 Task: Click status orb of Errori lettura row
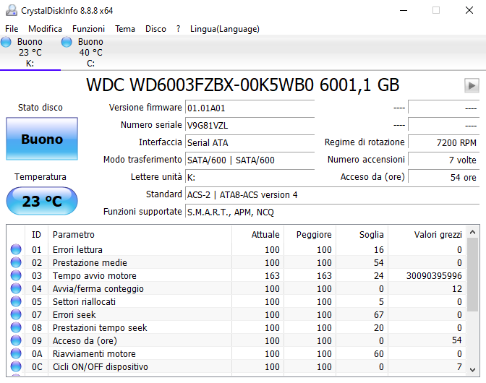16,249
